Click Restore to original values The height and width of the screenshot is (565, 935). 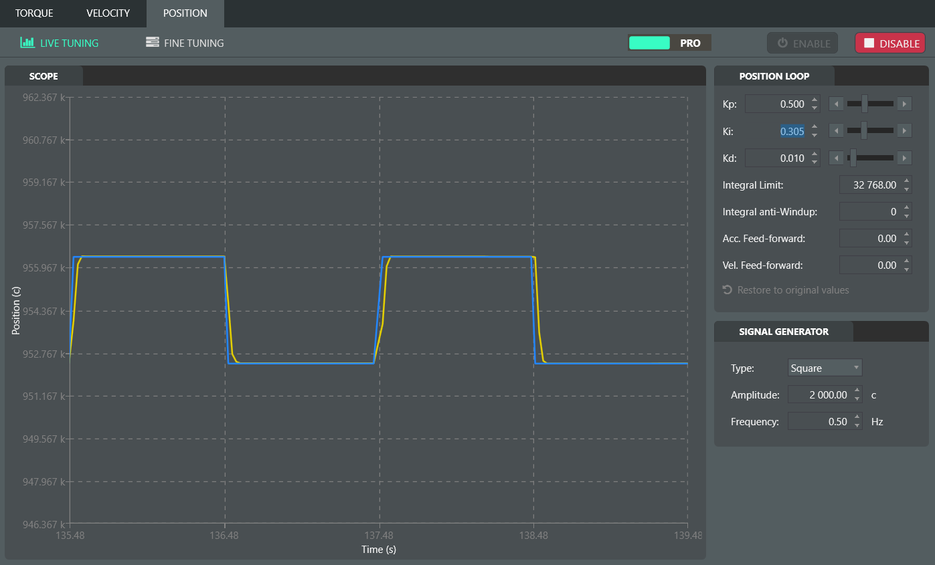[786, 290]
